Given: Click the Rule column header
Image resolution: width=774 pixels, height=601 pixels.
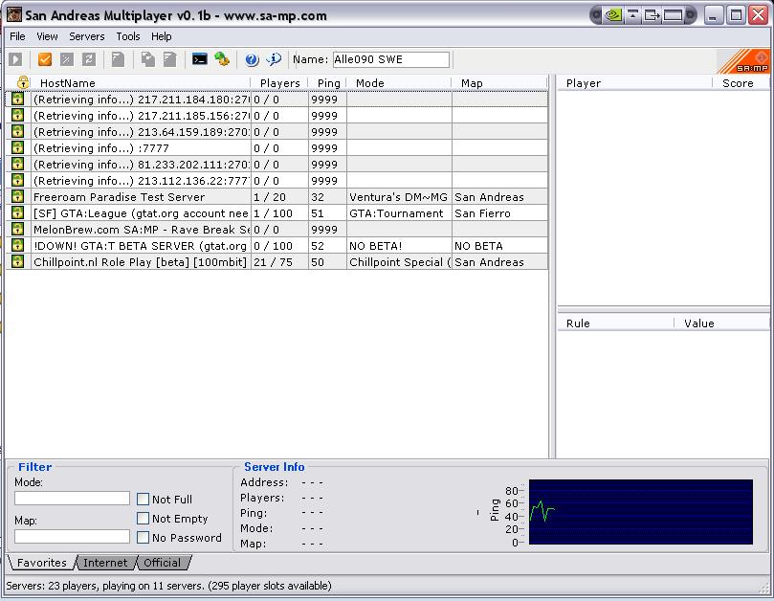Looking at the screenshot, I should point(615,323).
